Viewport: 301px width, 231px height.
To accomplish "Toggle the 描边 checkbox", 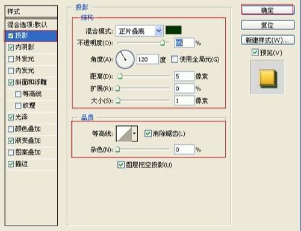I will [x=11, y=164].
